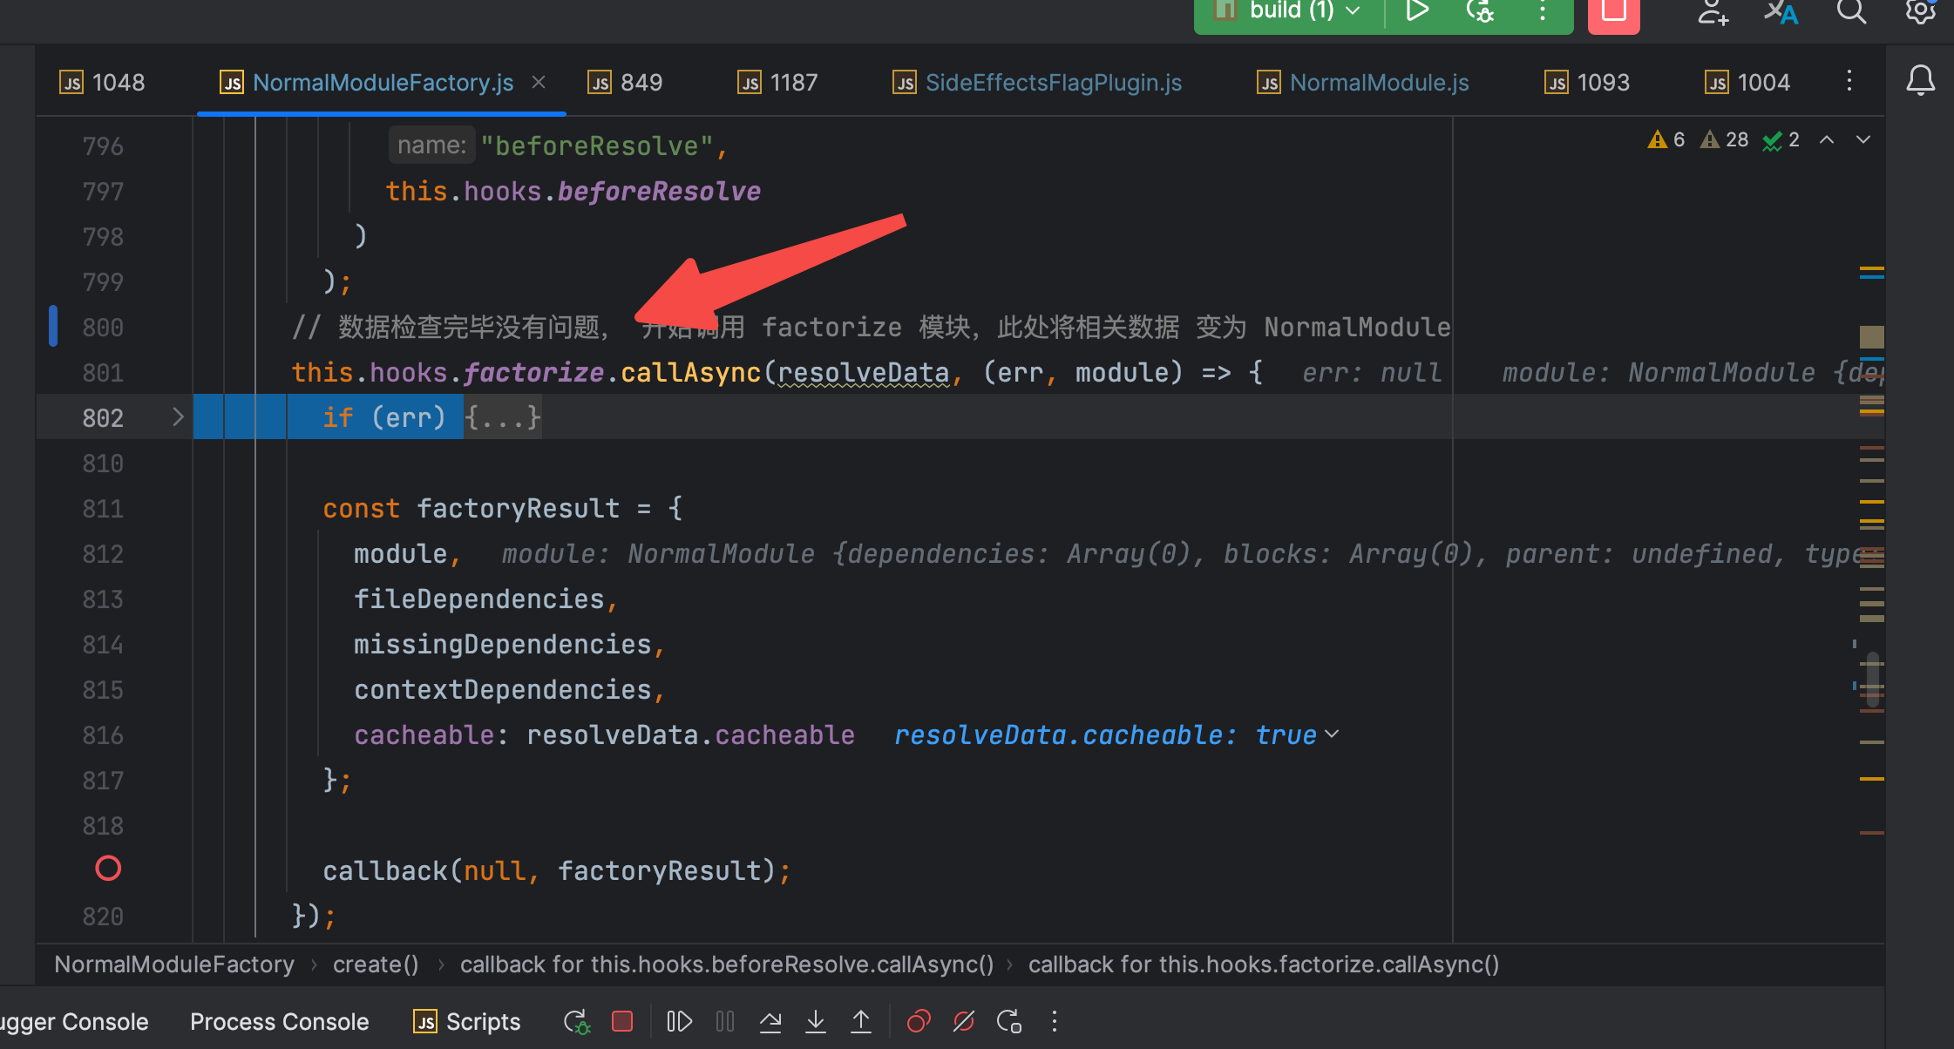
Task: Click the Step Out arrow icon
Action: pos(861,1021)
